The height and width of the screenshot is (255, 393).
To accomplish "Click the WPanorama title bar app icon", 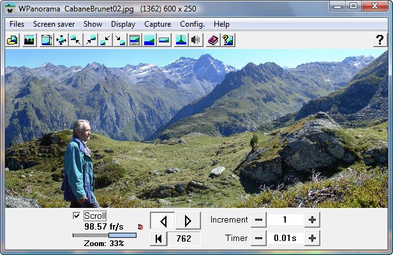I will [10, 9].
